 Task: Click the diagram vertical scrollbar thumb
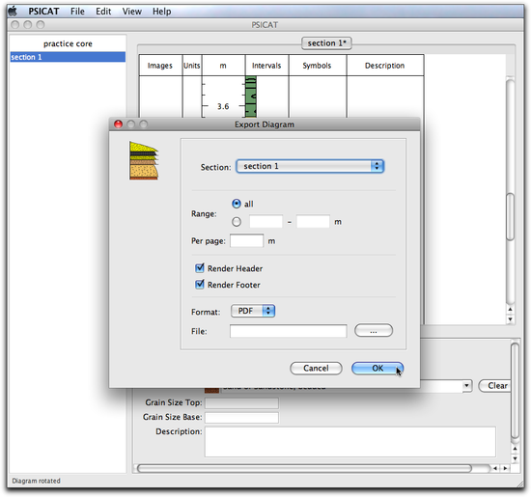click(511, 217)
